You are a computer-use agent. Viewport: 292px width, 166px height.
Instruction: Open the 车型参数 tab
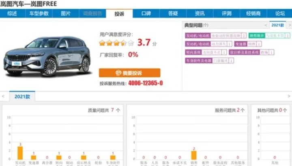pyautogui.click(x=39, y=13)
